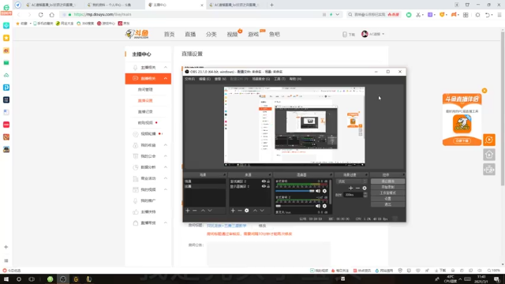
Task: Add a new source with the plus icon
Action: click(233, 211)
